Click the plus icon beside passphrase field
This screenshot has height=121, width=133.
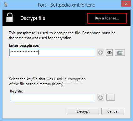tap(100, 52)
